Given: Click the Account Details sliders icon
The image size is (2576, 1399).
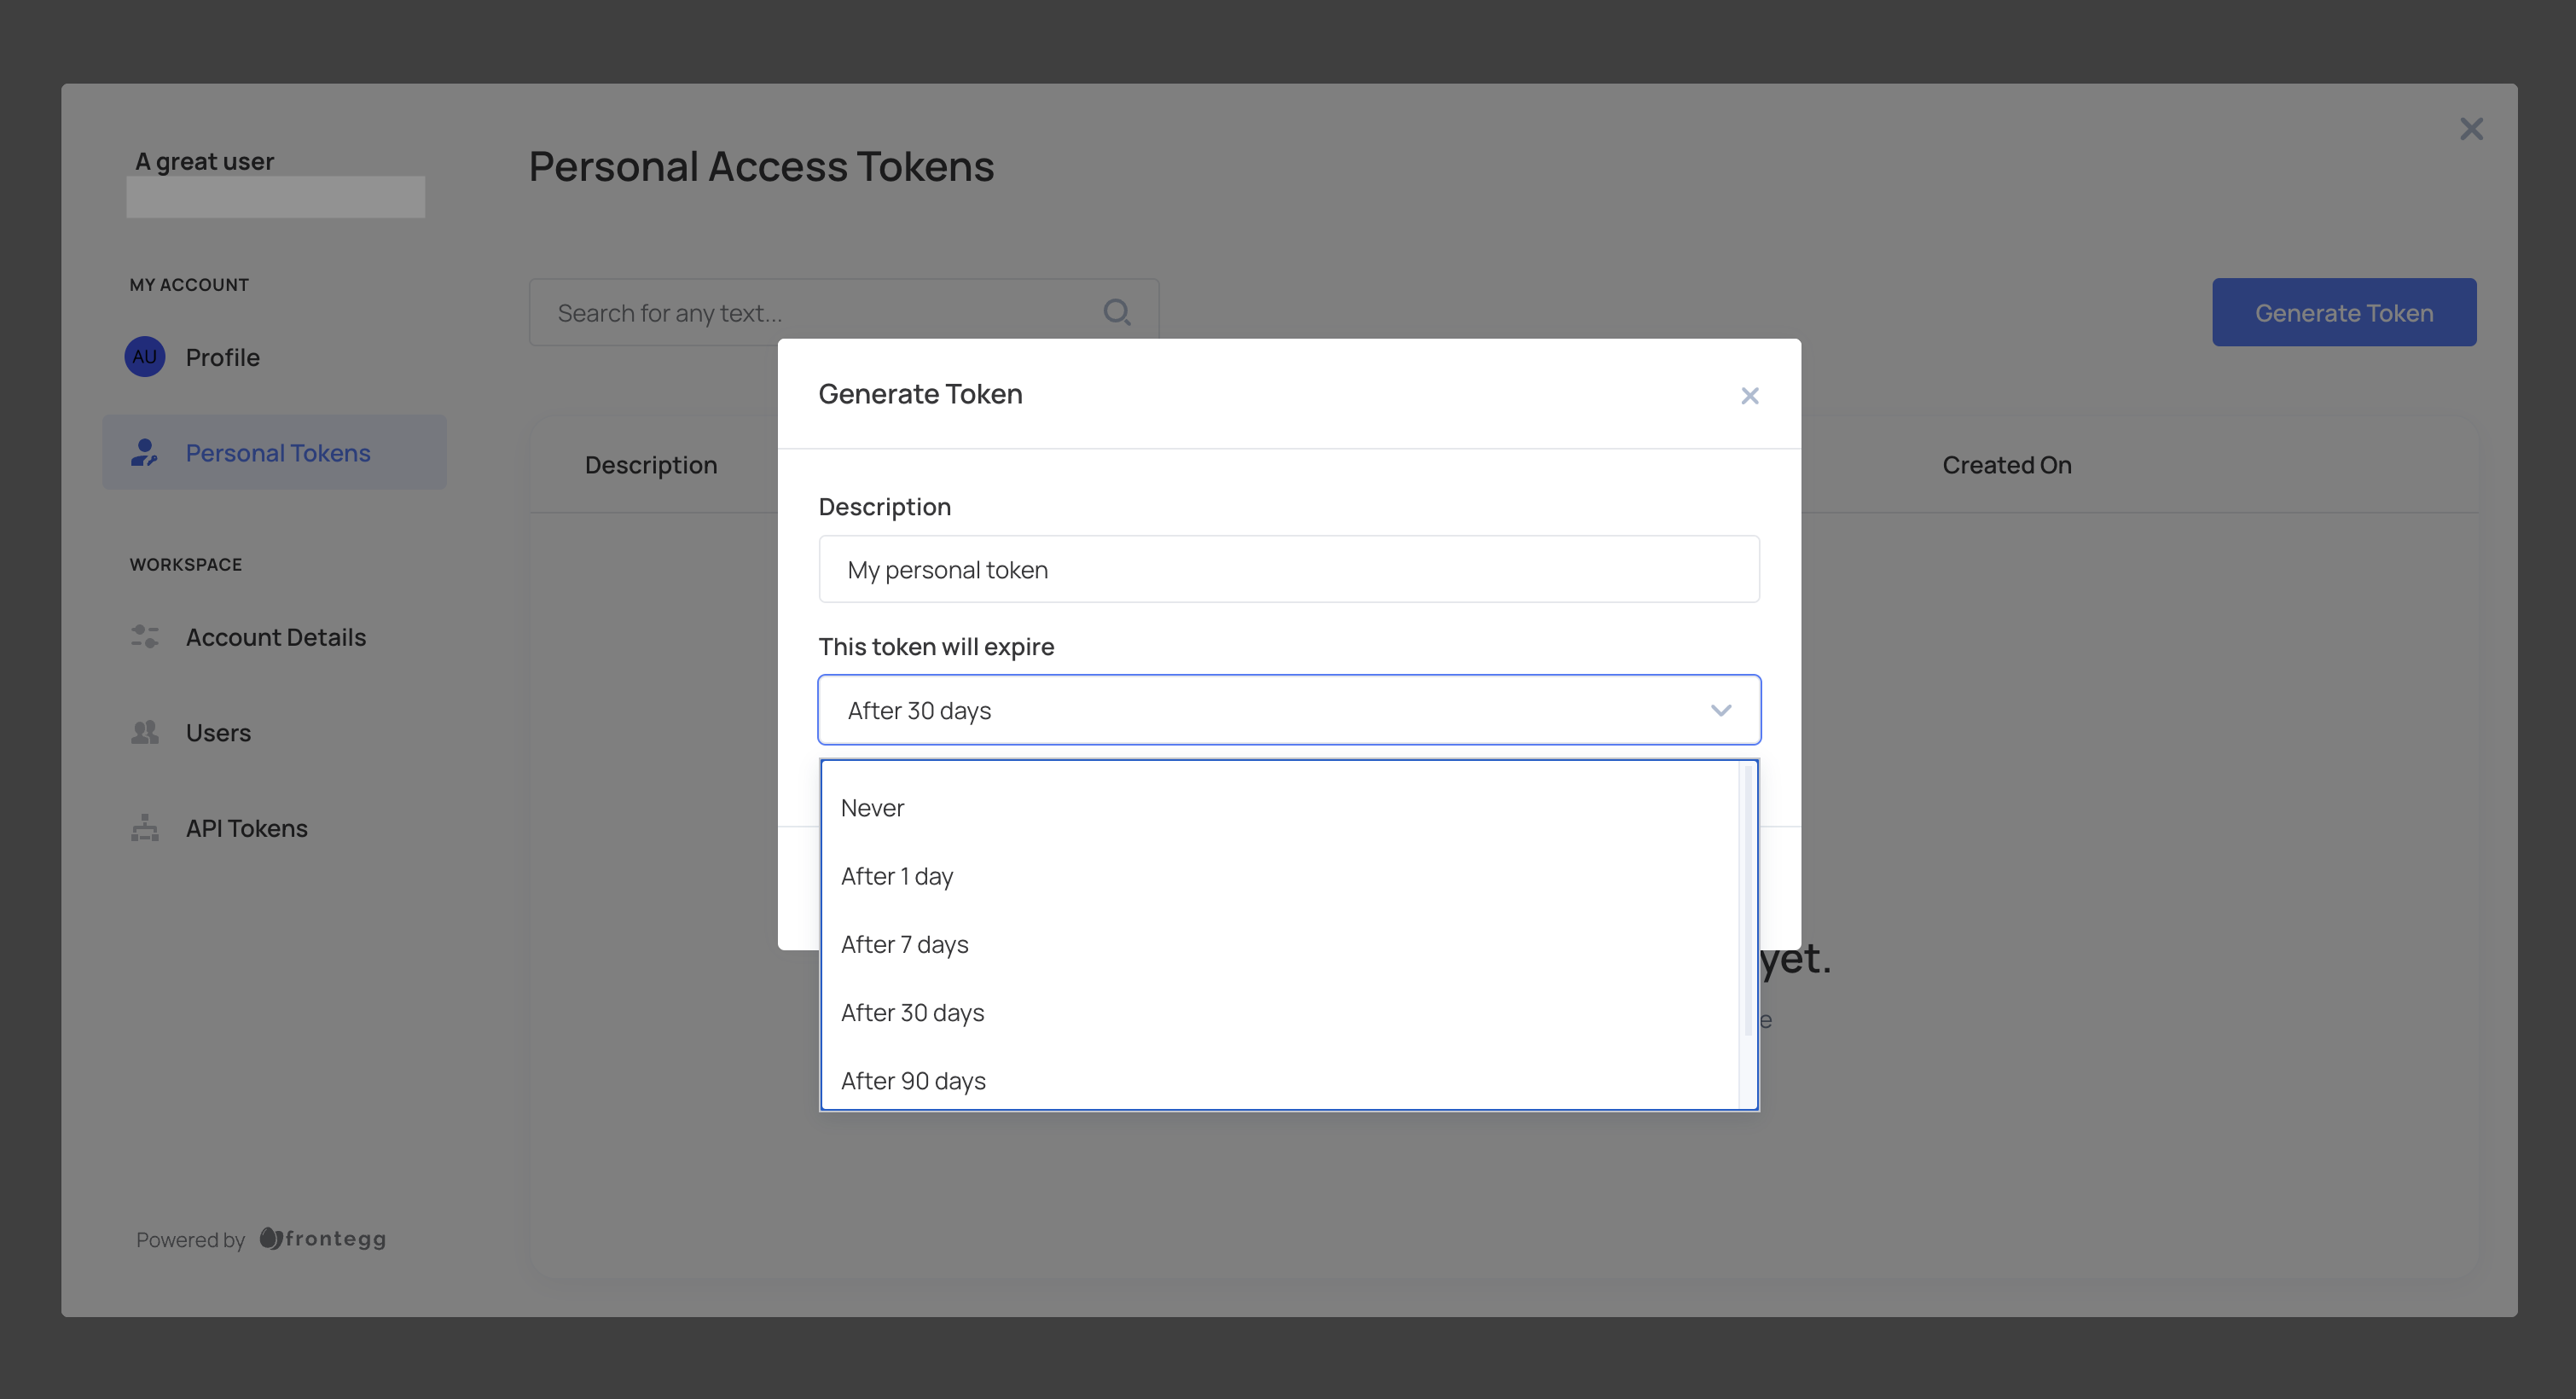Looking at the screenshot, I should click(144, 637).
